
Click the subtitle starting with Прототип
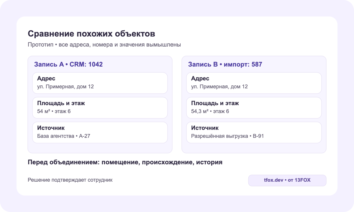tap(104, 45)
